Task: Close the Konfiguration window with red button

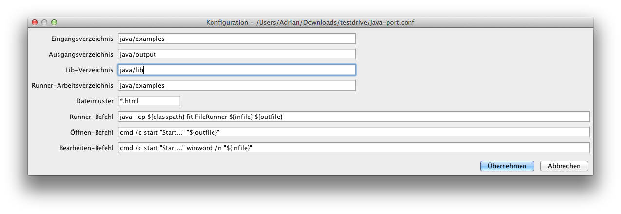Action: pos(35,22)
